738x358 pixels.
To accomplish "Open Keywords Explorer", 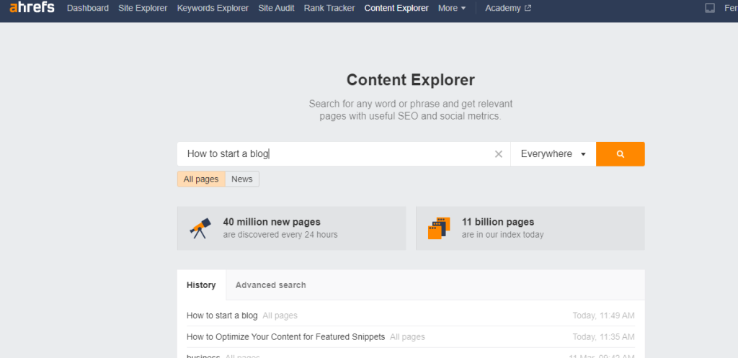I will point(213,8).
